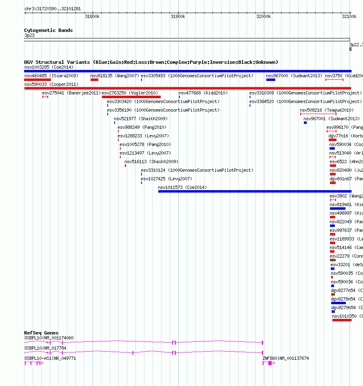
Task: Click the OSBPL10-AS1 gene glyph
Action: (34, 364)
